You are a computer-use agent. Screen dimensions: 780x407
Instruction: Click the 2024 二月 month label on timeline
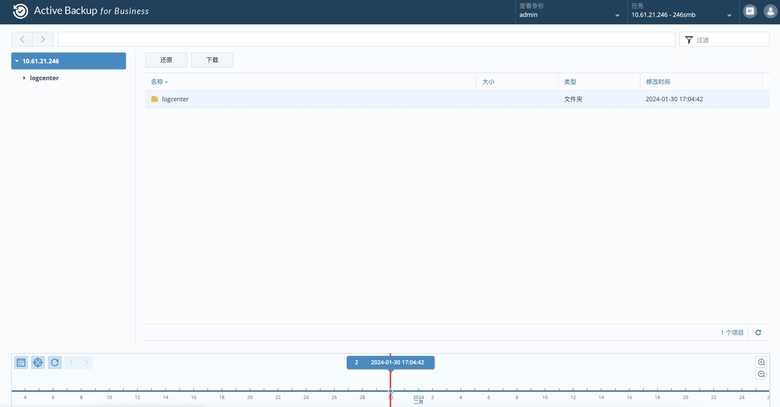pos(418,400)
